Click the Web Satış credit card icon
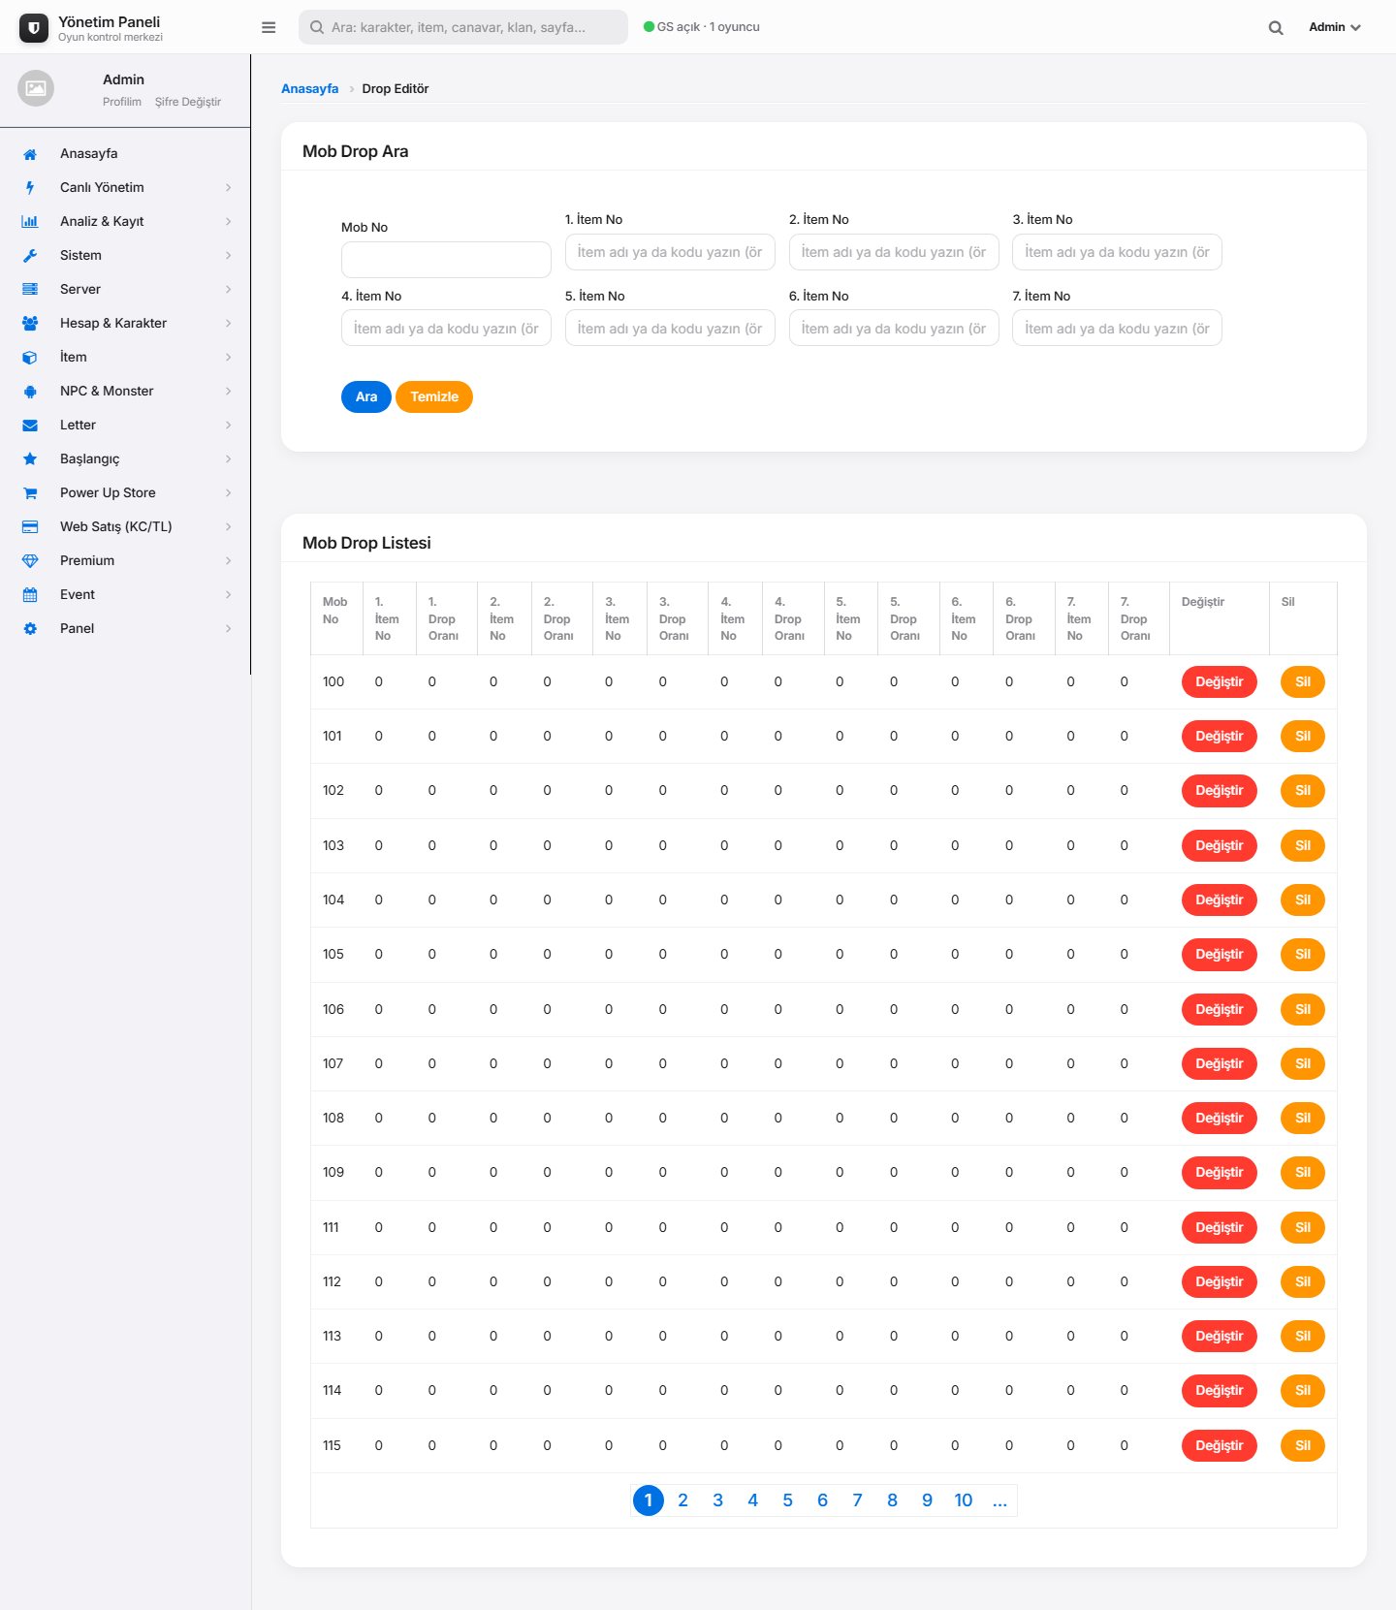1396x1610 pixels. (30, 527)
